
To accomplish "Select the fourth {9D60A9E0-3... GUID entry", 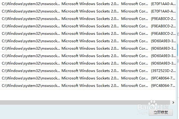I will pos(163,63).
